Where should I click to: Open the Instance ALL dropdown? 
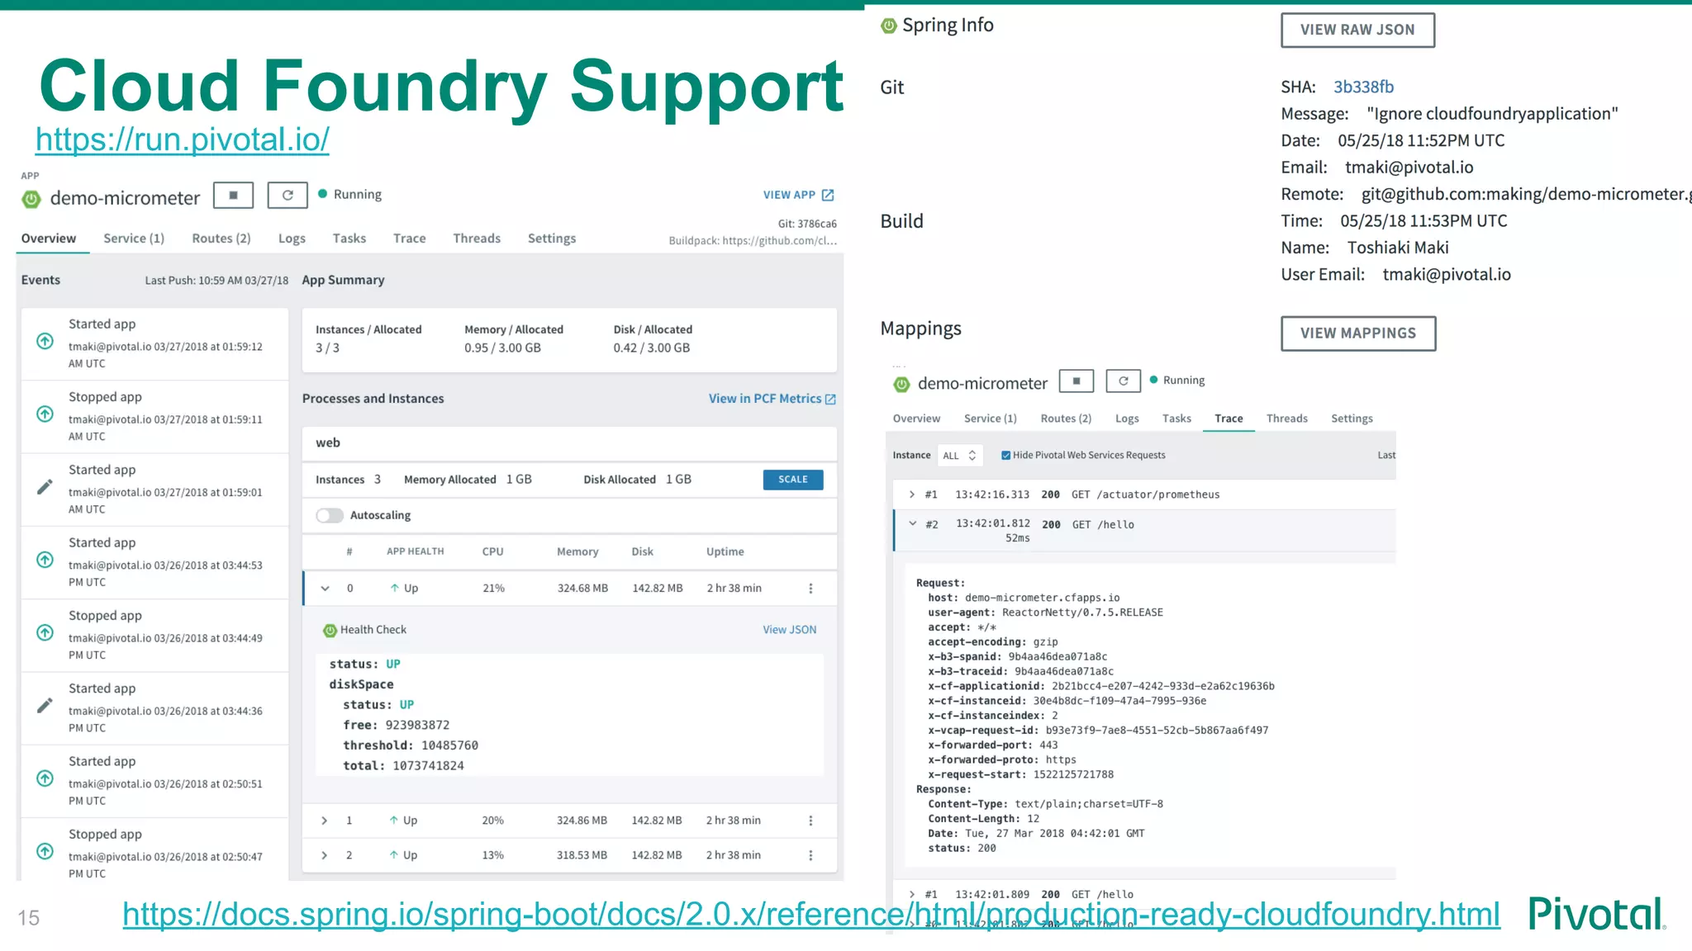point(959,455)
